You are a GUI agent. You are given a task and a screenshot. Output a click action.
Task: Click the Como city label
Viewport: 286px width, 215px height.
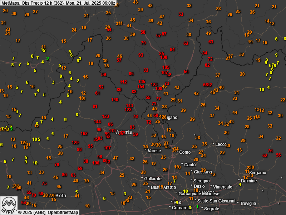[185, 152]
